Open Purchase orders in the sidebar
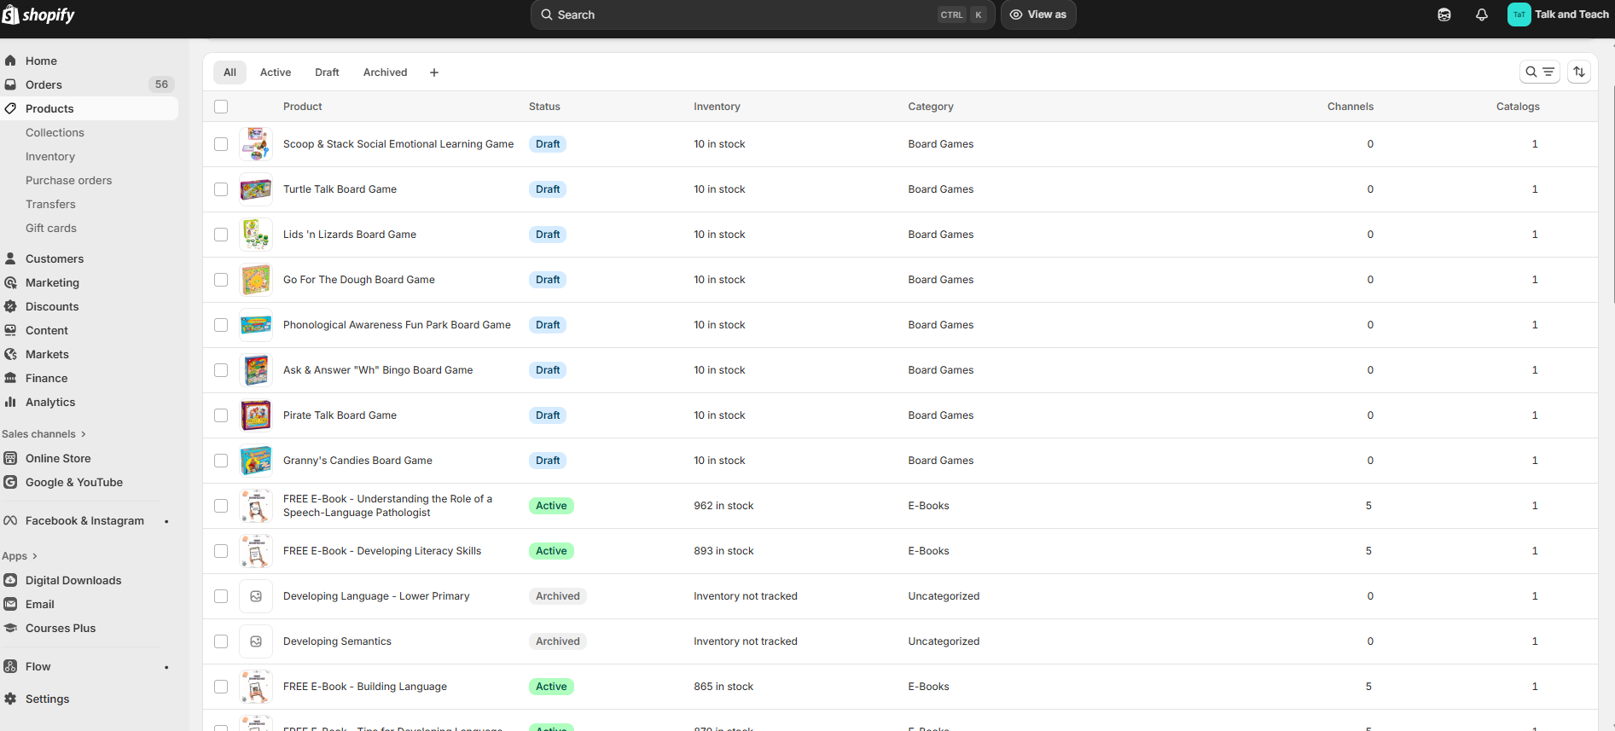1615x731 pixels. 68,180
